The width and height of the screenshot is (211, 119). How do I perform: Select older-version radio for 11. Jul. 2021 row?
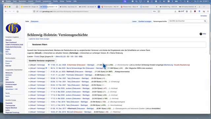tap(46, 75)
